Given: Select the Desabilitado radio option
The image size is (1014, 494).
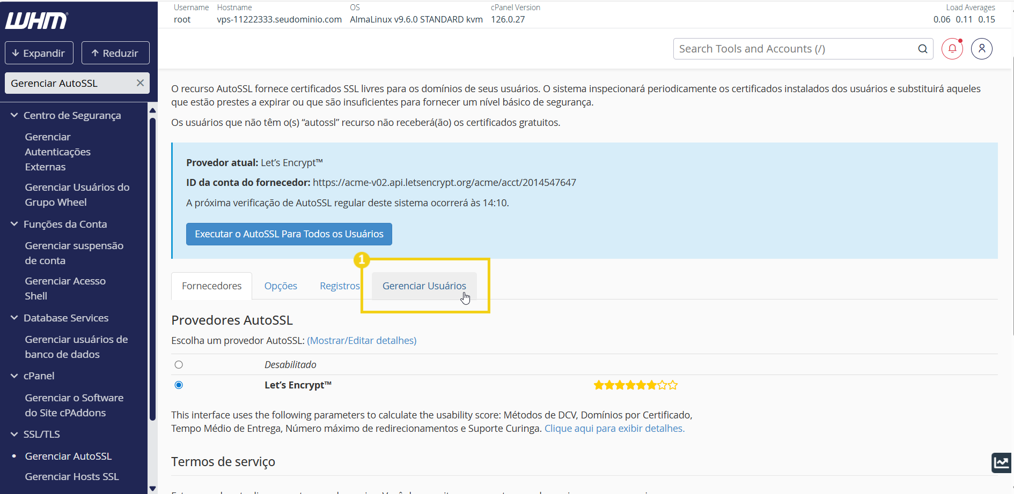Looking at the screenshot, I should tap(179, 365).
